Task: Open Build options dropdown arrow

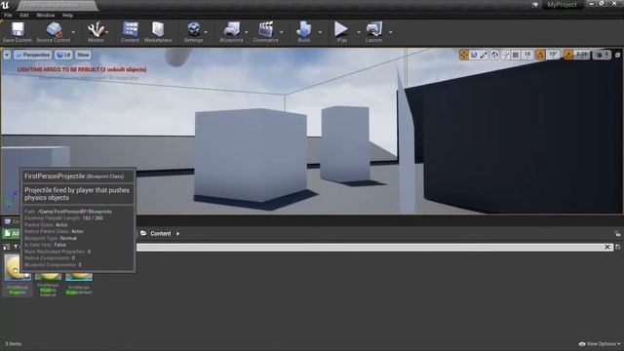Action: point(320,32)
